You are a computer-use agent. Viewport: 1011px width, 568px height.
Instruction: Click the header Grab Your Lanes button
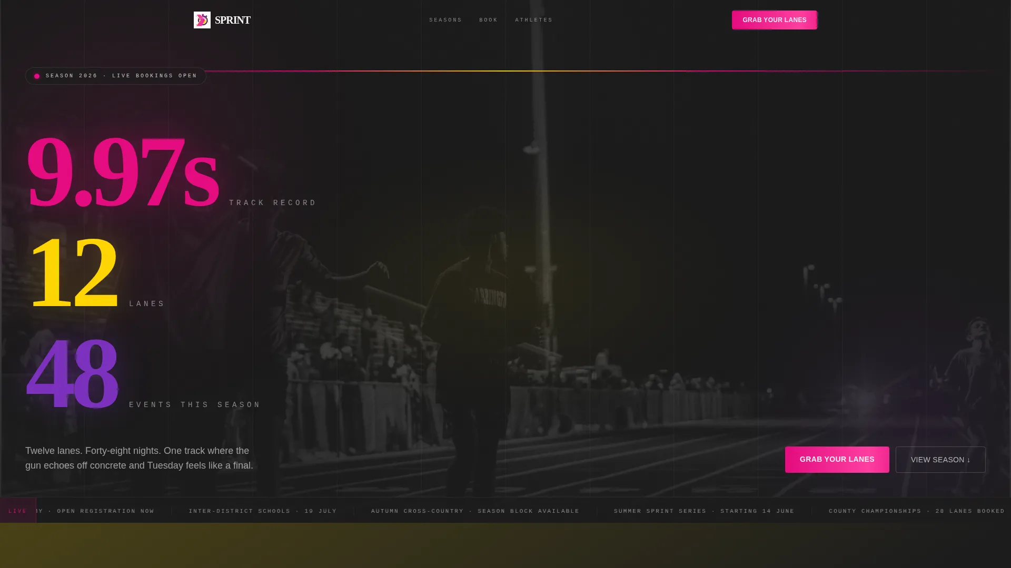tap(774, 20)
